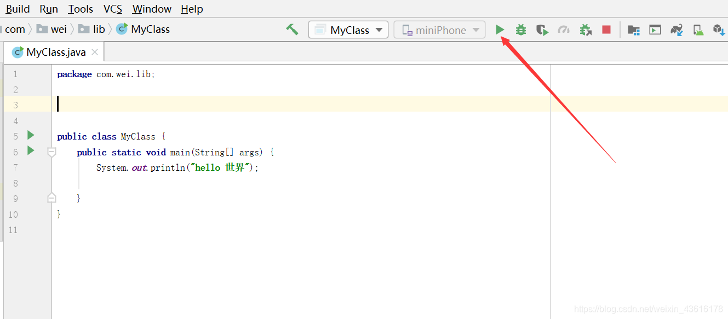Viewport: 728px width, 319px height.
Task: Click line number 11 in the gutter
Action: tap(13, 230)
